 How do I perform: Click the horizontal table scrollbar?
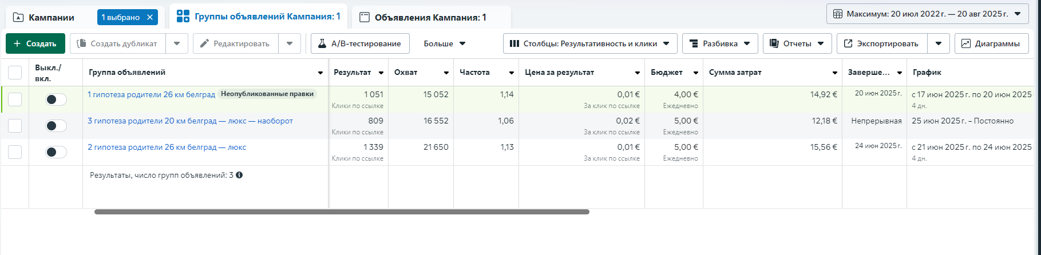click(342, 212)
